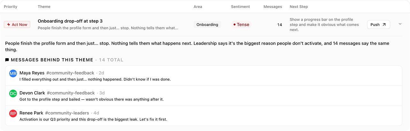
Task: Open Renee Park's RP avatar
Action: (x=13, y=114)
